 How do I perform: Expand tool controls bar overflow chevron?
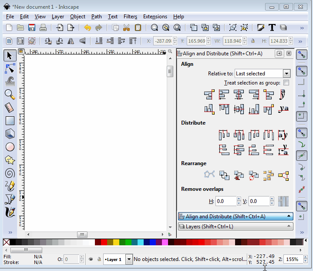[x=300, y=41]
